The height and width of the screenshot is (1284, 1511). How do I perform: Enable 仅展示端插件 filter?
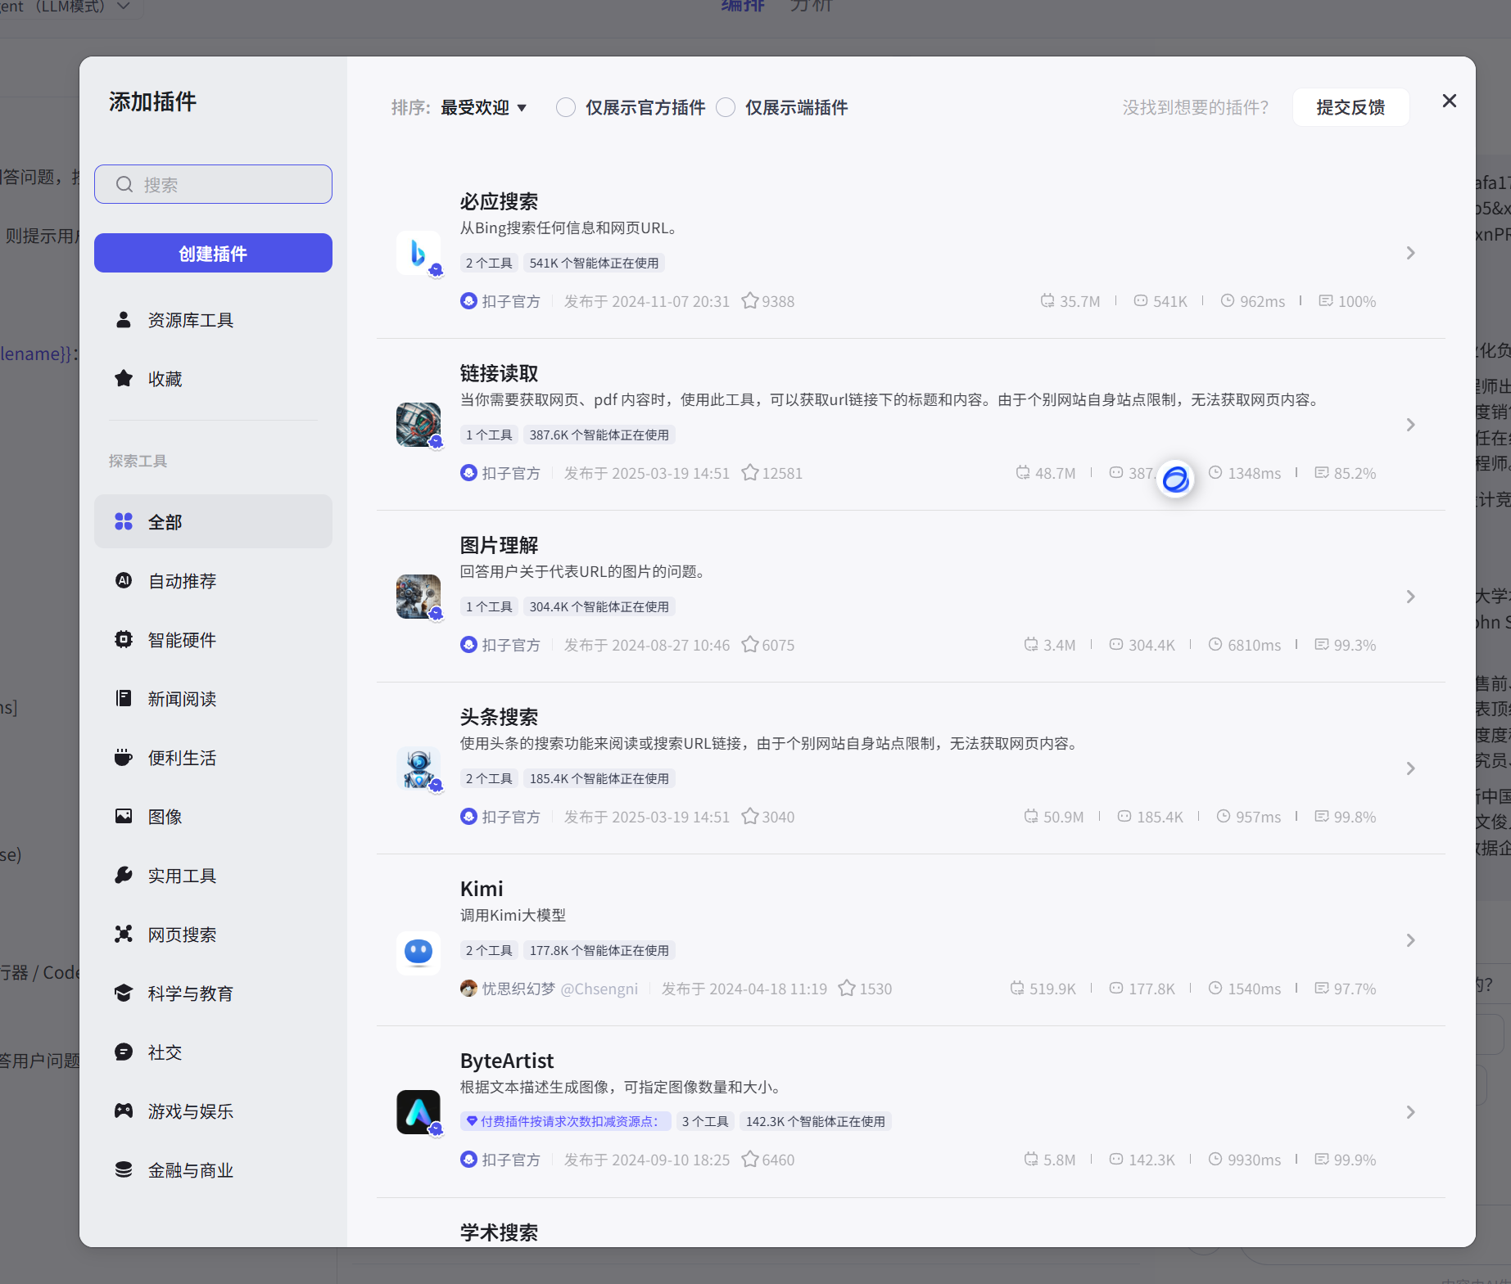726,106
